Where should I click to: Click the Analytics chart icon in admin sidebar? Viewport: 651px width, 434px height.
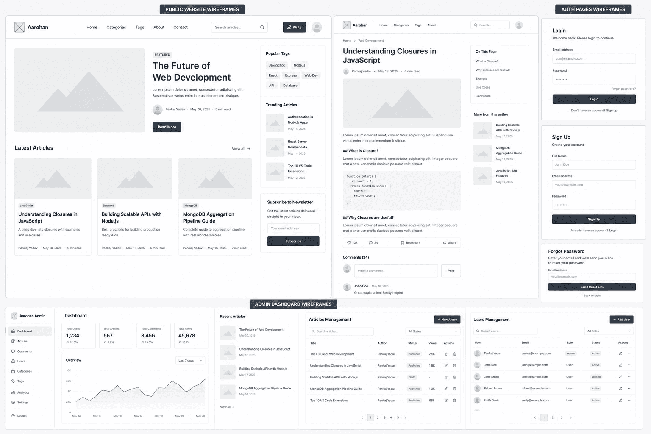click(x=13, y=392)
